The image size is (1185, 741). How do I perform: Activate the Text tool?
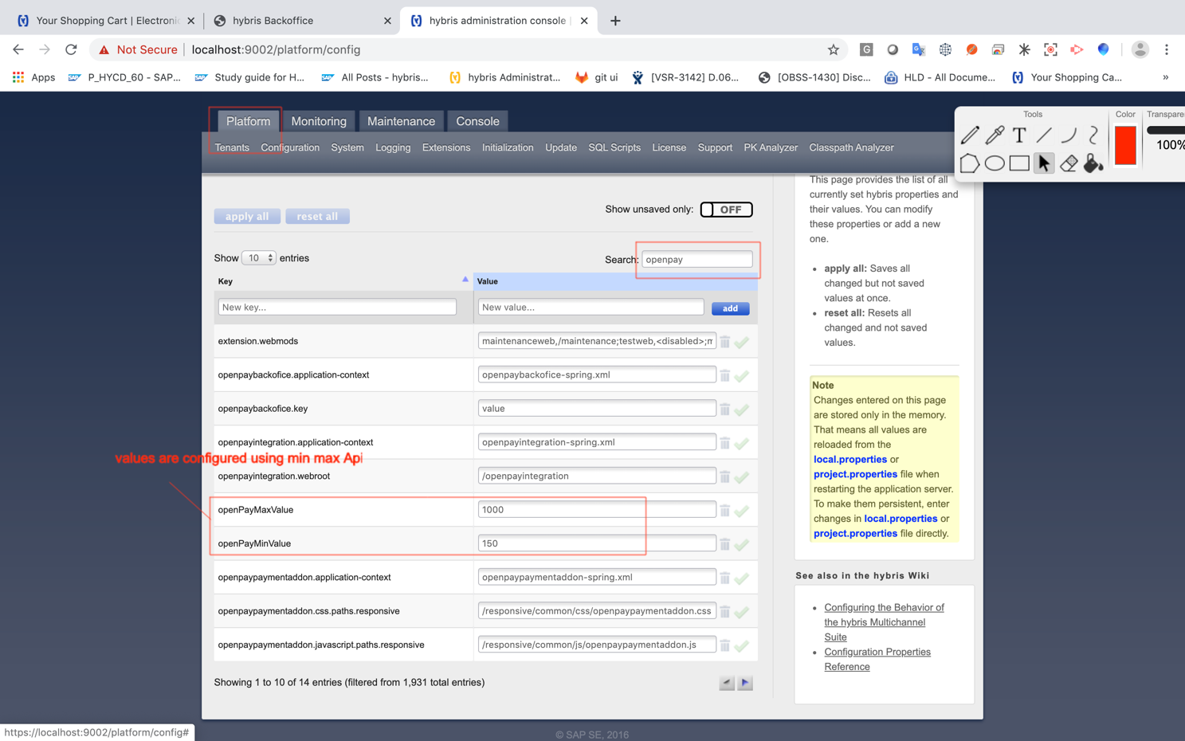click(x=1019, y=135)
